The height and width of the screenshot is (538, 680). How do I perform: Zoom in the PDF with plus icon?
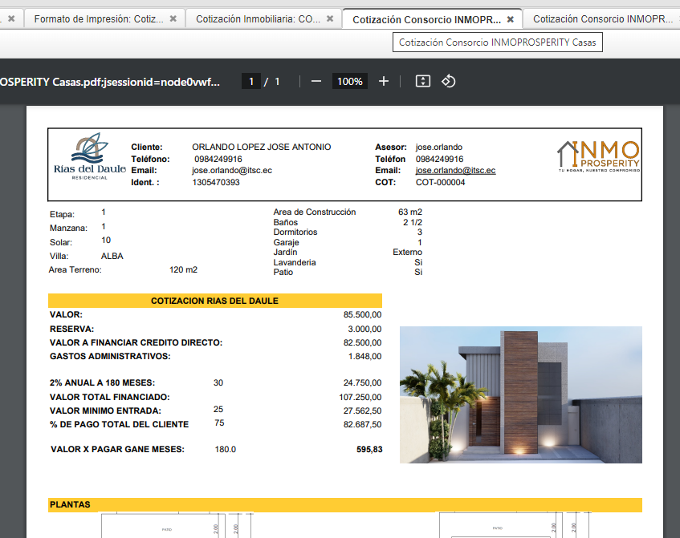pos(384,82)
